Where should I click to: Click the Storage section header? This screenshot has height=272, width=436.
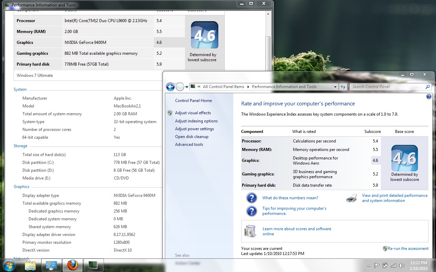tap(20, 146)
